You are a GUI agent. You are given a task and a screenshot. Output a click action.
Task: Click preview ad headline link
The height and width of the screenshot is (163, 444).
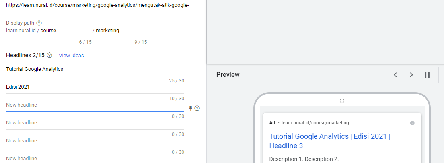pos(329,141)
